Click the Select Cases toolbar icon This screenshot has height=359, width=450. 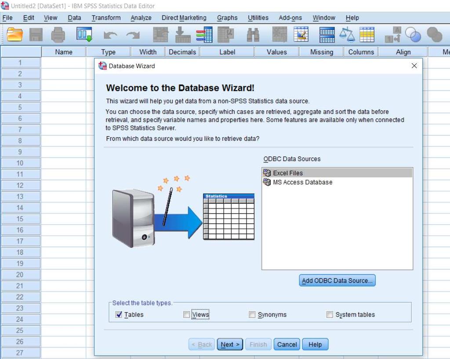(367, 34)
